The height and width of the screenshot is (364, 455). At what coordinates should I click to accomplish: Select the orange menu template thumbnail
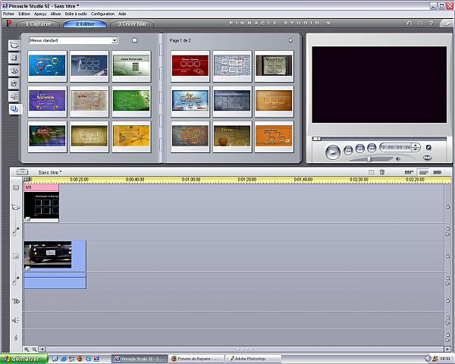pyautogui.click(x=274, y=136)
